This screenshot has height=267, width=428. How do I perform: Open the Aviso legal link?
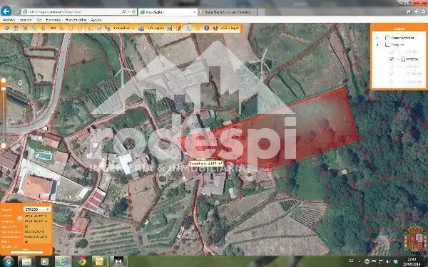230,28
